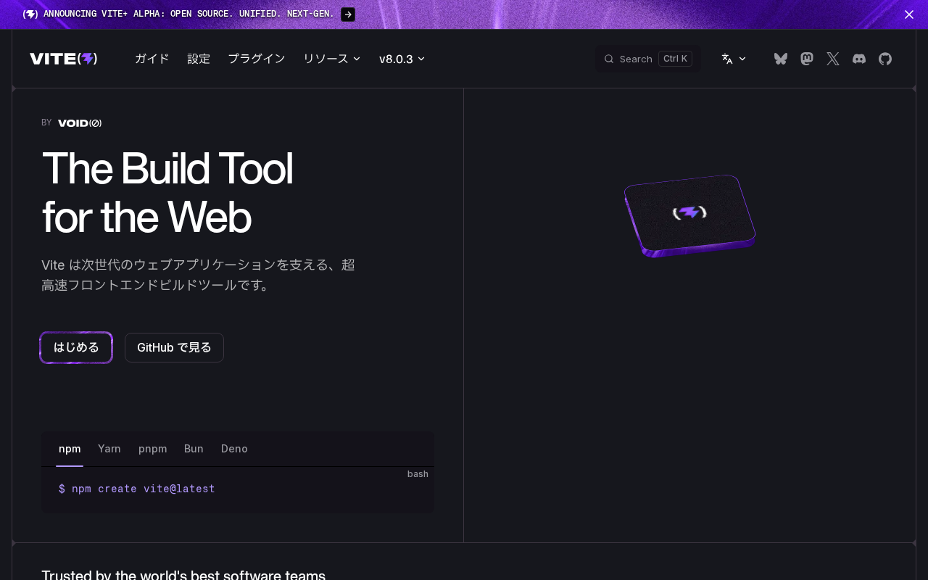This screenshot has height=580, width=928.
Task: Open the v8.0.3 version dropdown
Action: (x=402, y=59)
